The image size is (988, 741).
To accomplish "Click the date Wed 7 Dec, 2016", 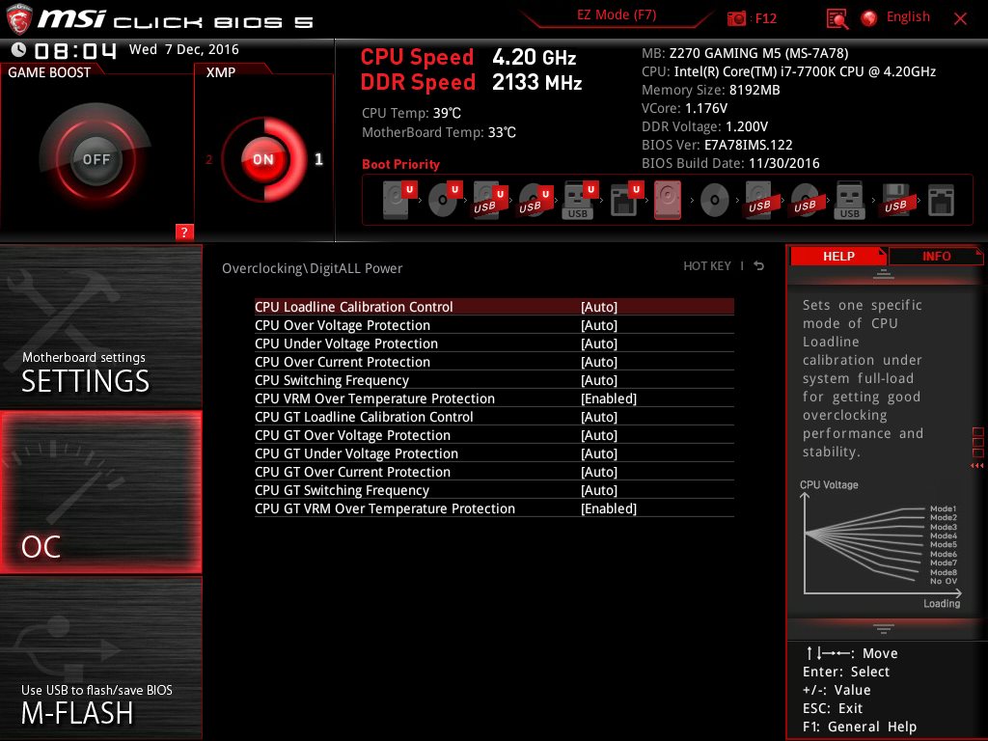I will (x=184, y=49).
